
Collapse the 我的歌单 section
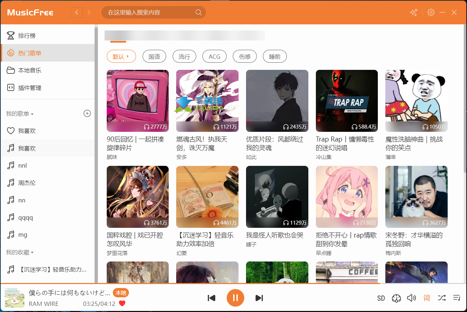coord(20,114)
